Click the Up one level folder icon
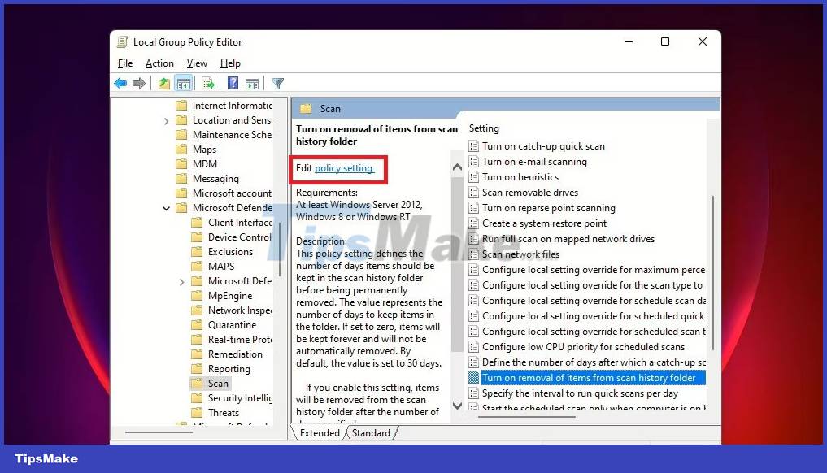The image size is (827, 473). pyautogui.click(x=163, y=83)
